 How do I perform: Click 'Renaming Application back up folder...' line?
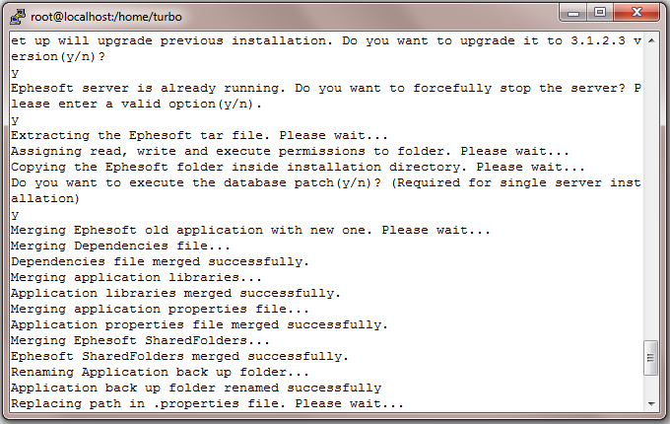(160, 372)
